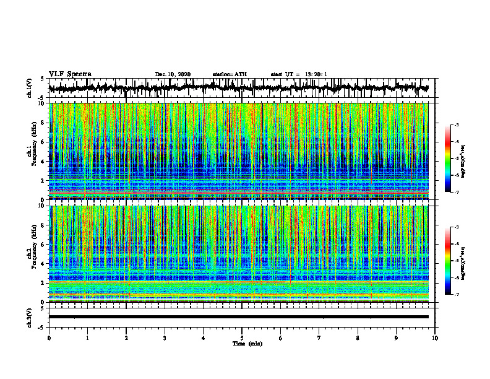This screenshot has width=490, height=379.
Task: Click the ch.2 color bar unit label
Action: click(x=463, y=263)
